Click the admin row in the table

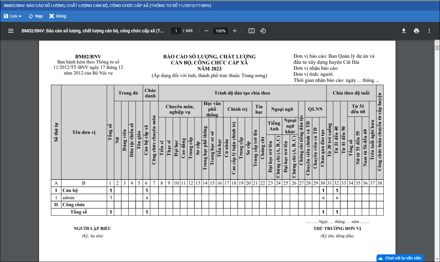coord(68,198)
